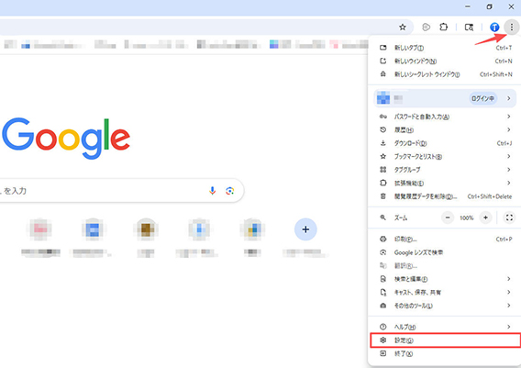Image resolution: width=521 pixels, height=368 pixels.
Task: Click the media control icon beside star
Action: click(x=426, y=27)
